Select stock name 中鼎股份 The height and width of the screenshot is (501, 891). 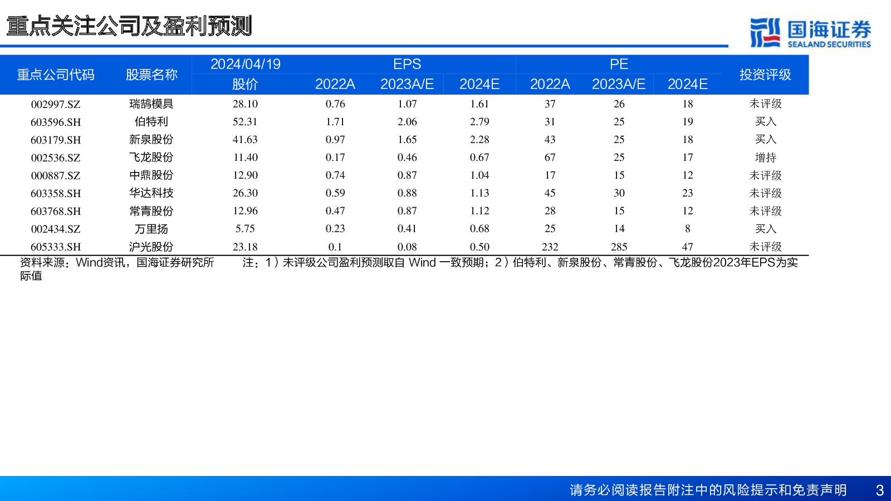(x=151, y=175)
